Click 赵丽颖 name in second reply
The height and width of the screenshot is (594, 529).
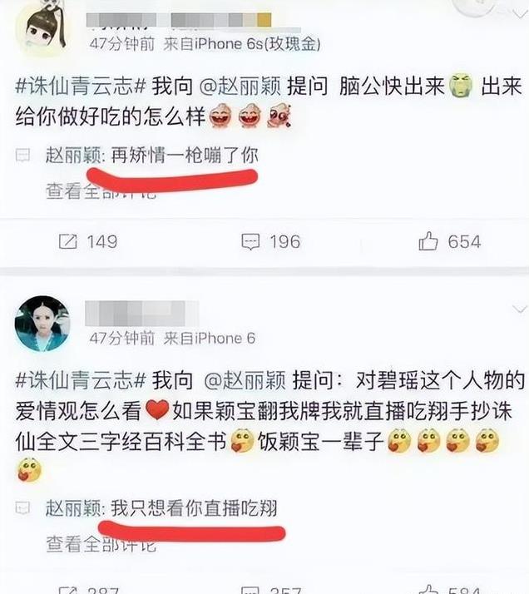click(73, 508)
